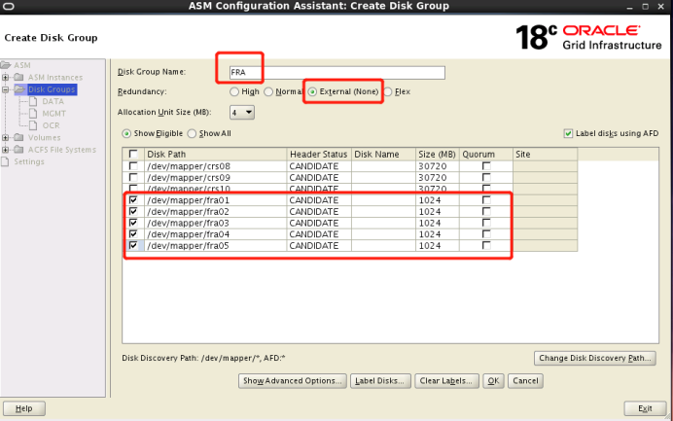Select the ASM root folder icon
This screenshot has height=421, width=673.
tap(6, 65)
